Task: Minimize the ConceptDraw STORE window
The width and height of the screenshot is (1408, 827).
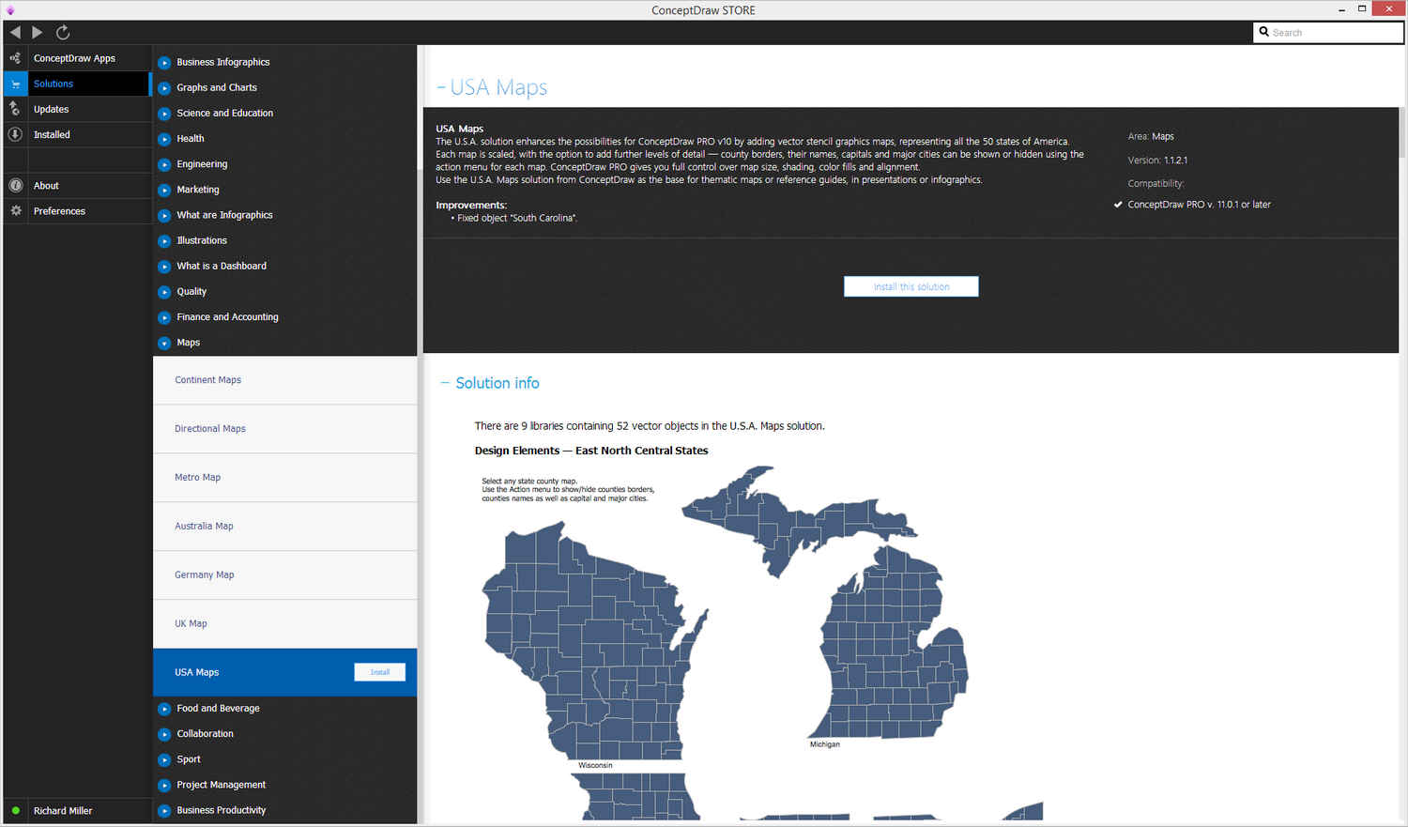Action: [1341, 9]
